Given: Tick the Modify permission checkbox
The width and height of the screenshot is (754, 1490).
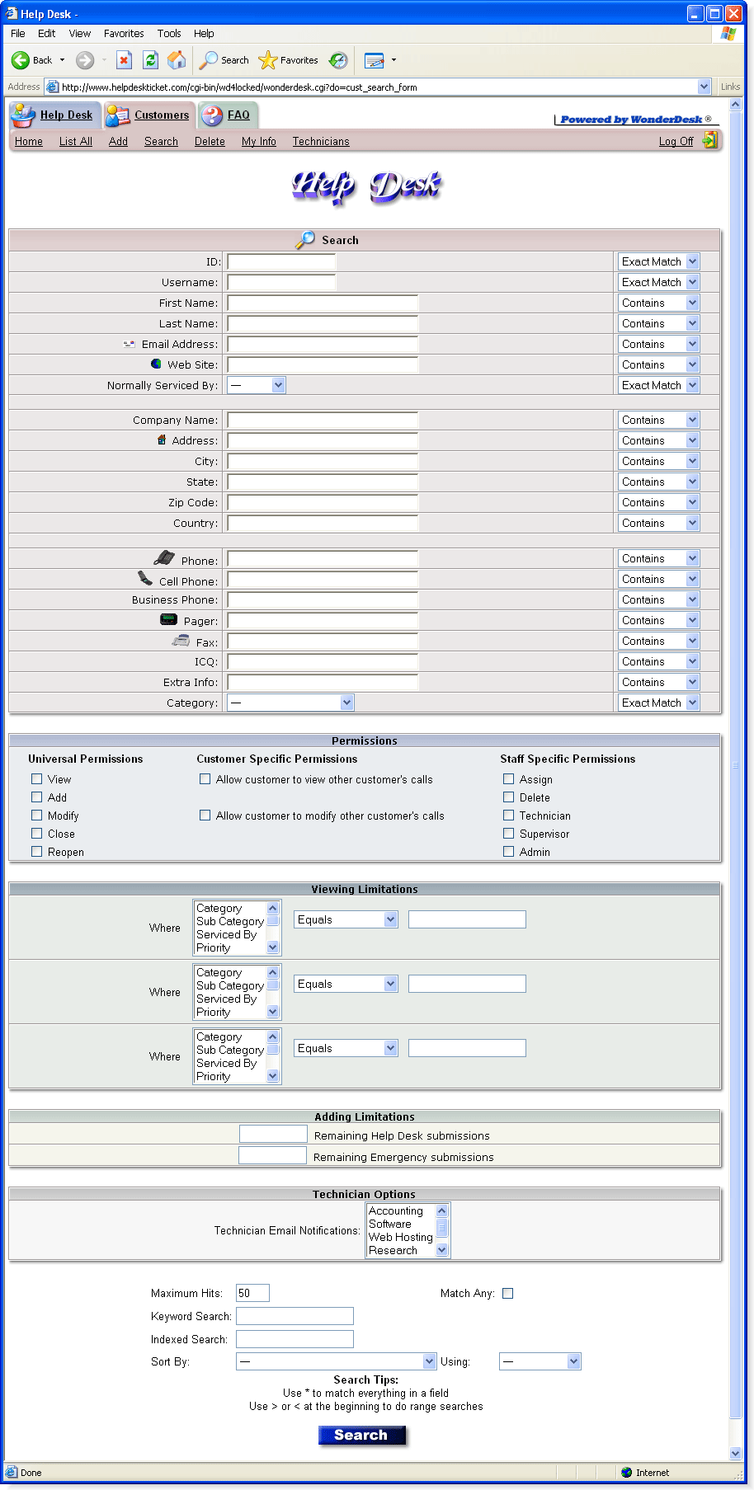Looking at the screenshot, I should click(37, 816).
